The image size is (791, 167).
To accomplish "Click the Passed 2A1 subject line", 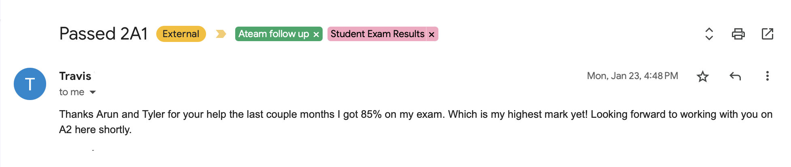I will [104, 34].
